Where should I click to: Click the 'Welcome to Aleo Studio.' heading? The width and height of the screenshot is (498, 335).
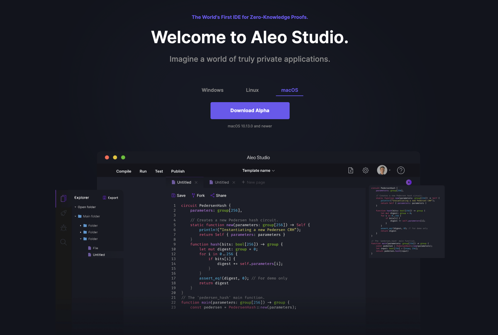click(x=250, y=37)
